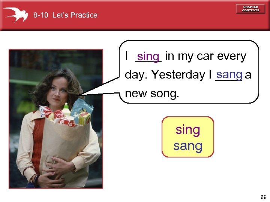Click the purple 'sing' answer in the blank
Viewport: 270px width, 202px height.
click(148, 57)
